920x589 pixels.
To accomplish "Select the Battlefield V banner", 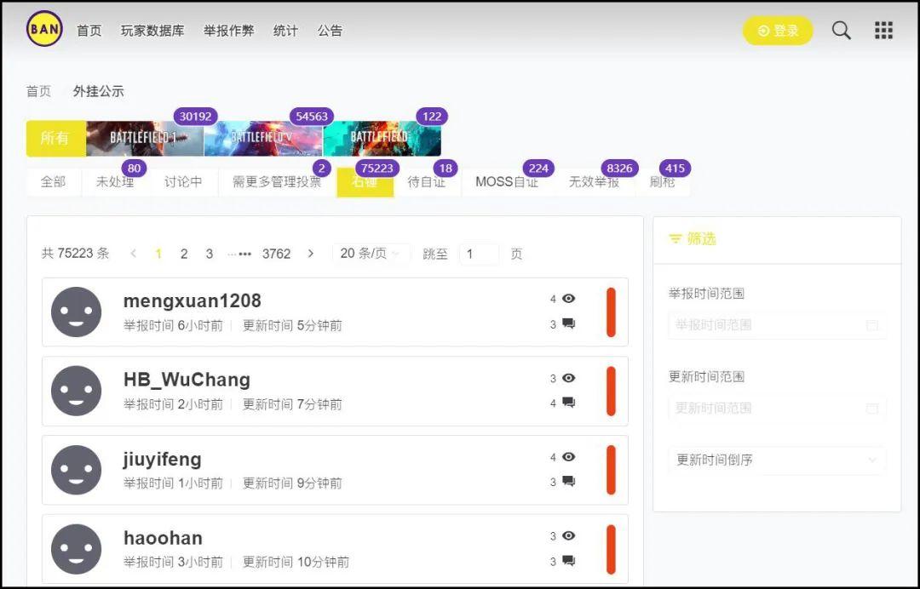I will (263, 138).
